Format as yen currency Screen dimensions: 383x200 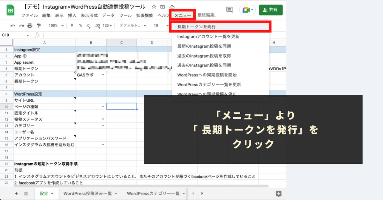click(72, 26)
